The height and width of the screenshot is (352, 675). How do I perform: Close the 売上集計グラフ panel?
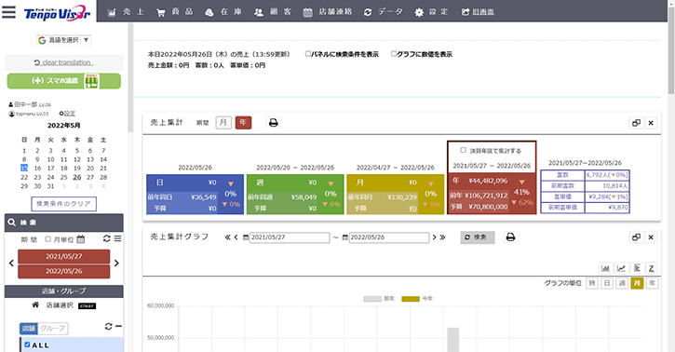point(651,237)
